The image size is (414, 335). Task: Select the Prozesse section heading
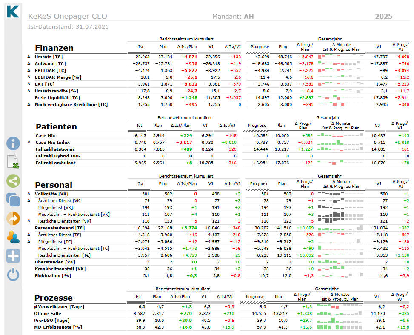point(53,298)
